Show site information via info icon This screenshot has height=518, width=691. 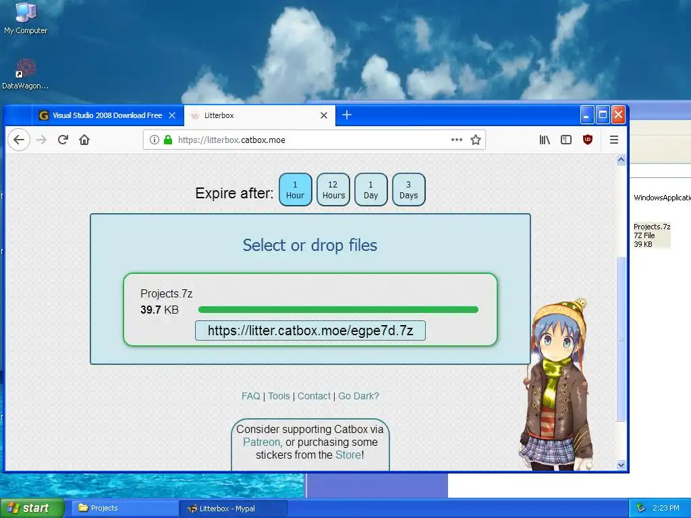coord(155,140)
